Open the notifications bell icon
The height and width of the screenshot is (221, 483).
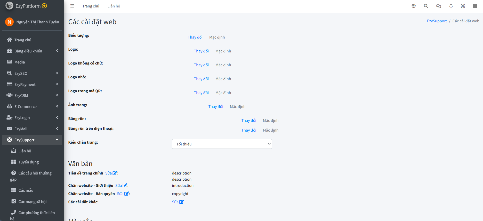tap(451, 6)
